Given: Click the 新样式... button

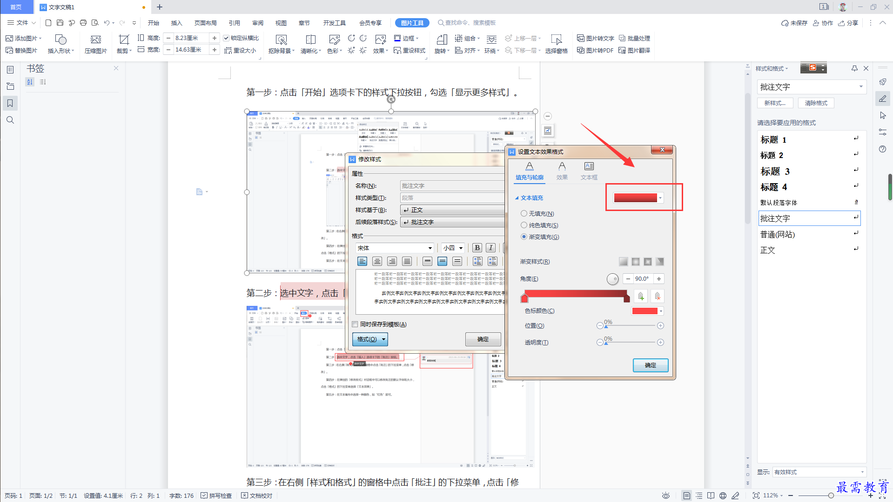Looking at the screenshot, I should coord(775,103).
